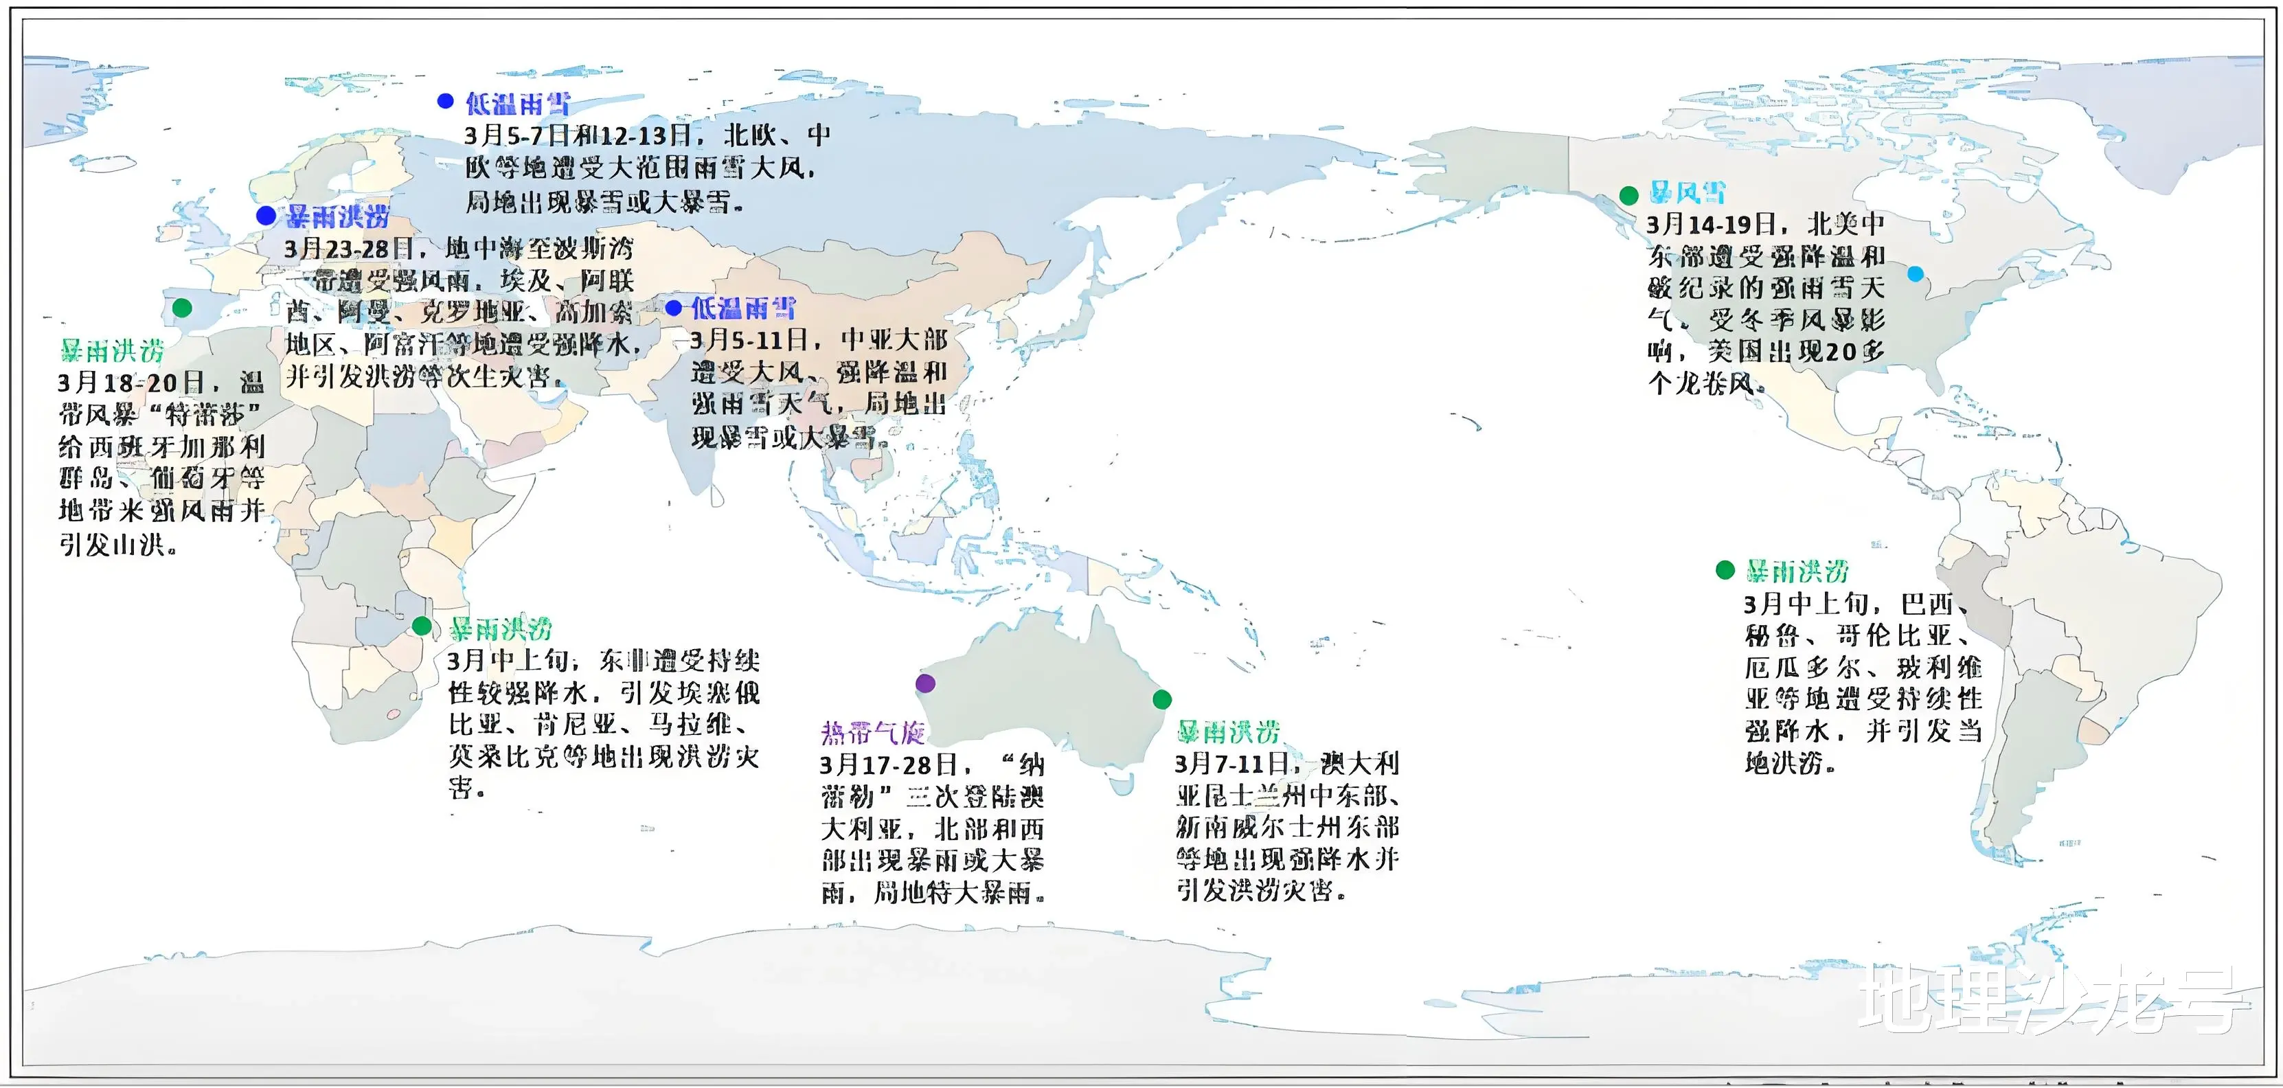Click the blue dot beside Northern Europe 低温雨雪
Screen dimensions: 2283x1088
[446, 101]
